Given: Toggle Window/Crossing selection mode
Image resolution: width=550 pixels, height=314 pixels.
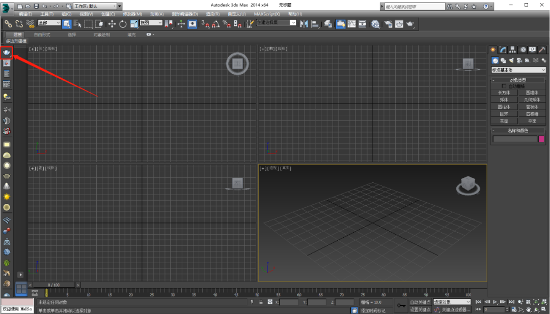Looking at the screenshot, I should point(99,24).
